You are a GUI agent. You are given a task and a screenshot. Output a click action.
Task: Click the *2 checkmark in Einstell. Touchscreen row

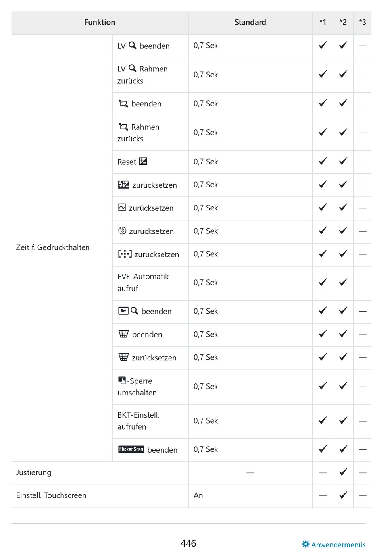[343, 495]
